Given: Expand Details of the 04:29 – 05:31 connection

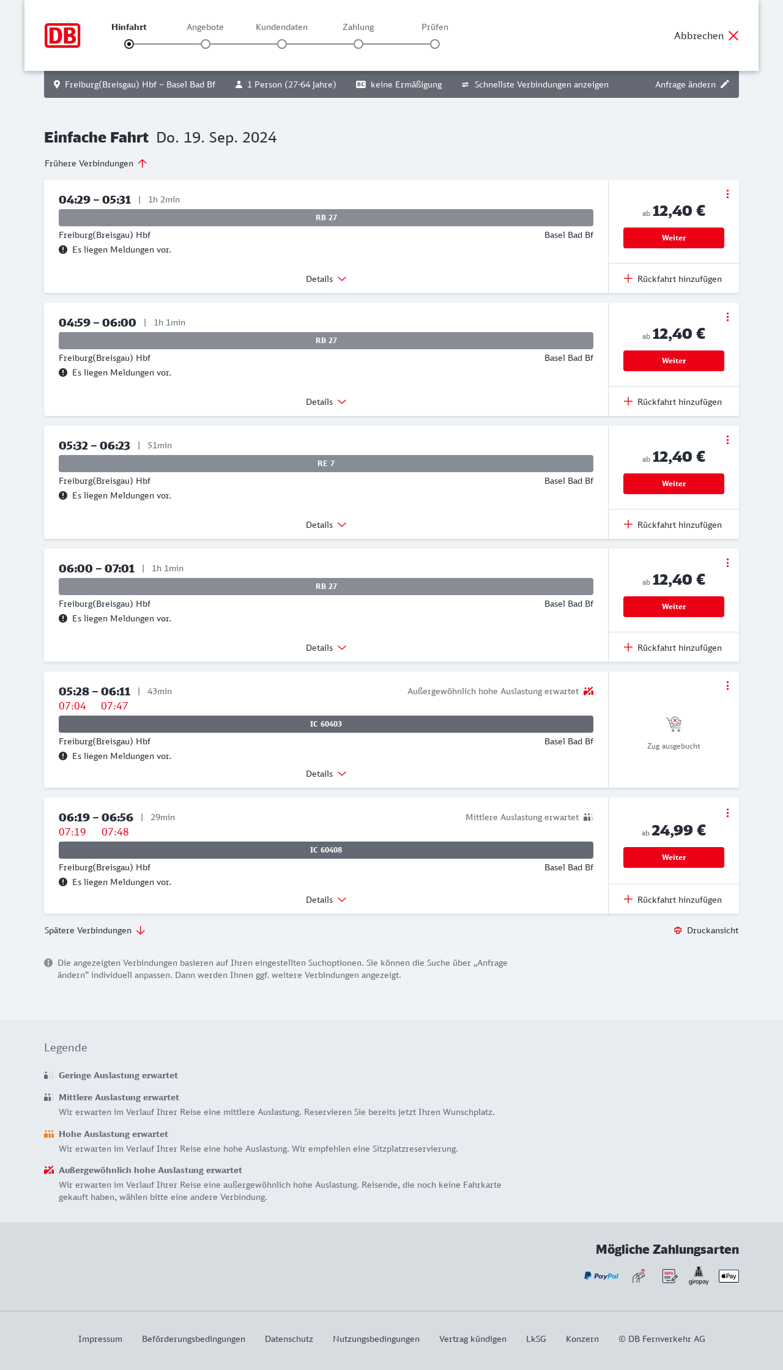Looking at the screenshot, I should [x=326, y=279].
